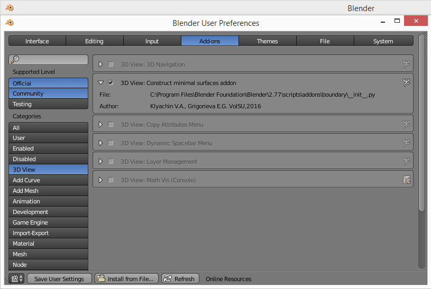Enable 3D Navigation addon checkbox
Image resolution: width=431 pixels, height=289 pixels.
pyautogui.click(x=111, y=64)
